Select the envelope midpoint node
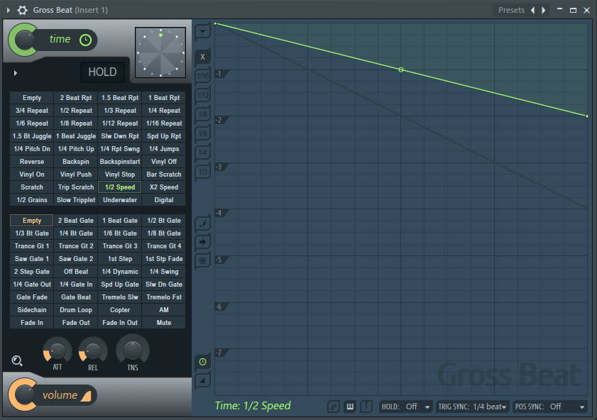The width and height of the screenshot is (597, 420). tap(401, 70)
